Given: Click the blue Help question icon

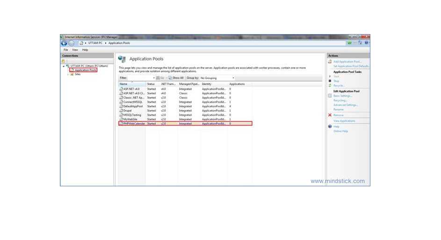Looking at the screenshot, I should [x=330, y=127].
